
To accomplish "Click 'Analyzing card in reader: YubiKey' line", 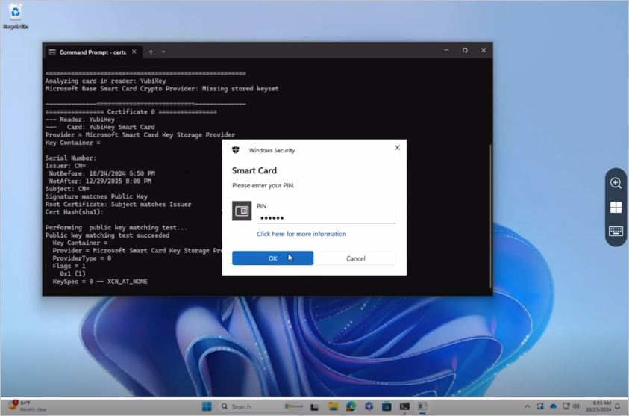I will point(105,81).
